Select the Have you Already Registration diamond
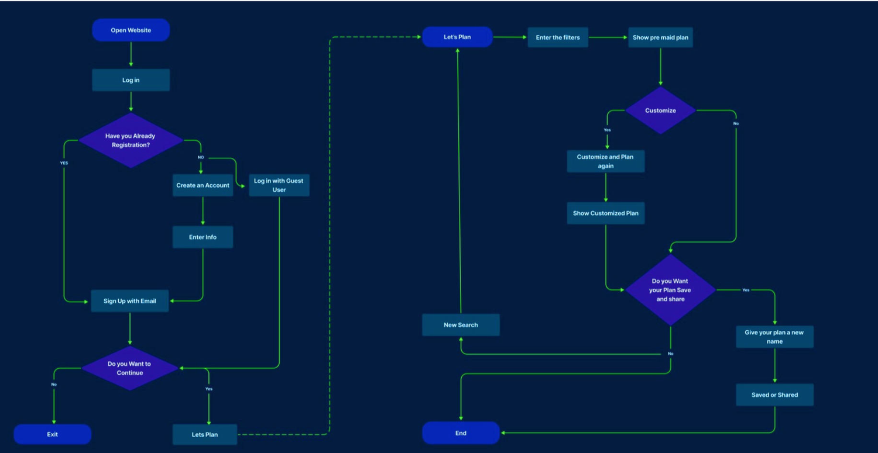Image resolution: width=878 pixels, height=453 pixels. (131, 140)
